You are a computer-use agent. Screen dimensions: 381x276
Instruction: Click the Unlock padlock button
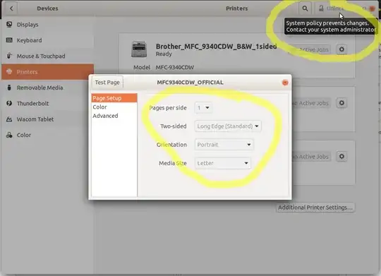coord(331,8)
